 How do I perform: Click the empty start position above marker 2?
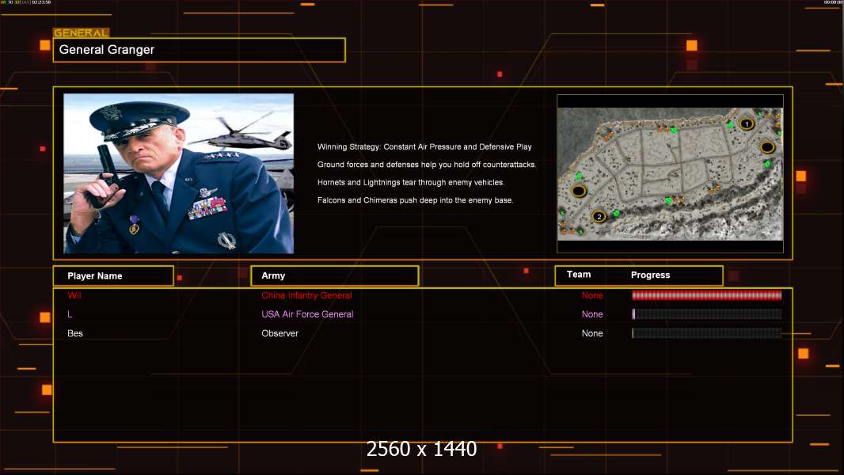[579, 192]
